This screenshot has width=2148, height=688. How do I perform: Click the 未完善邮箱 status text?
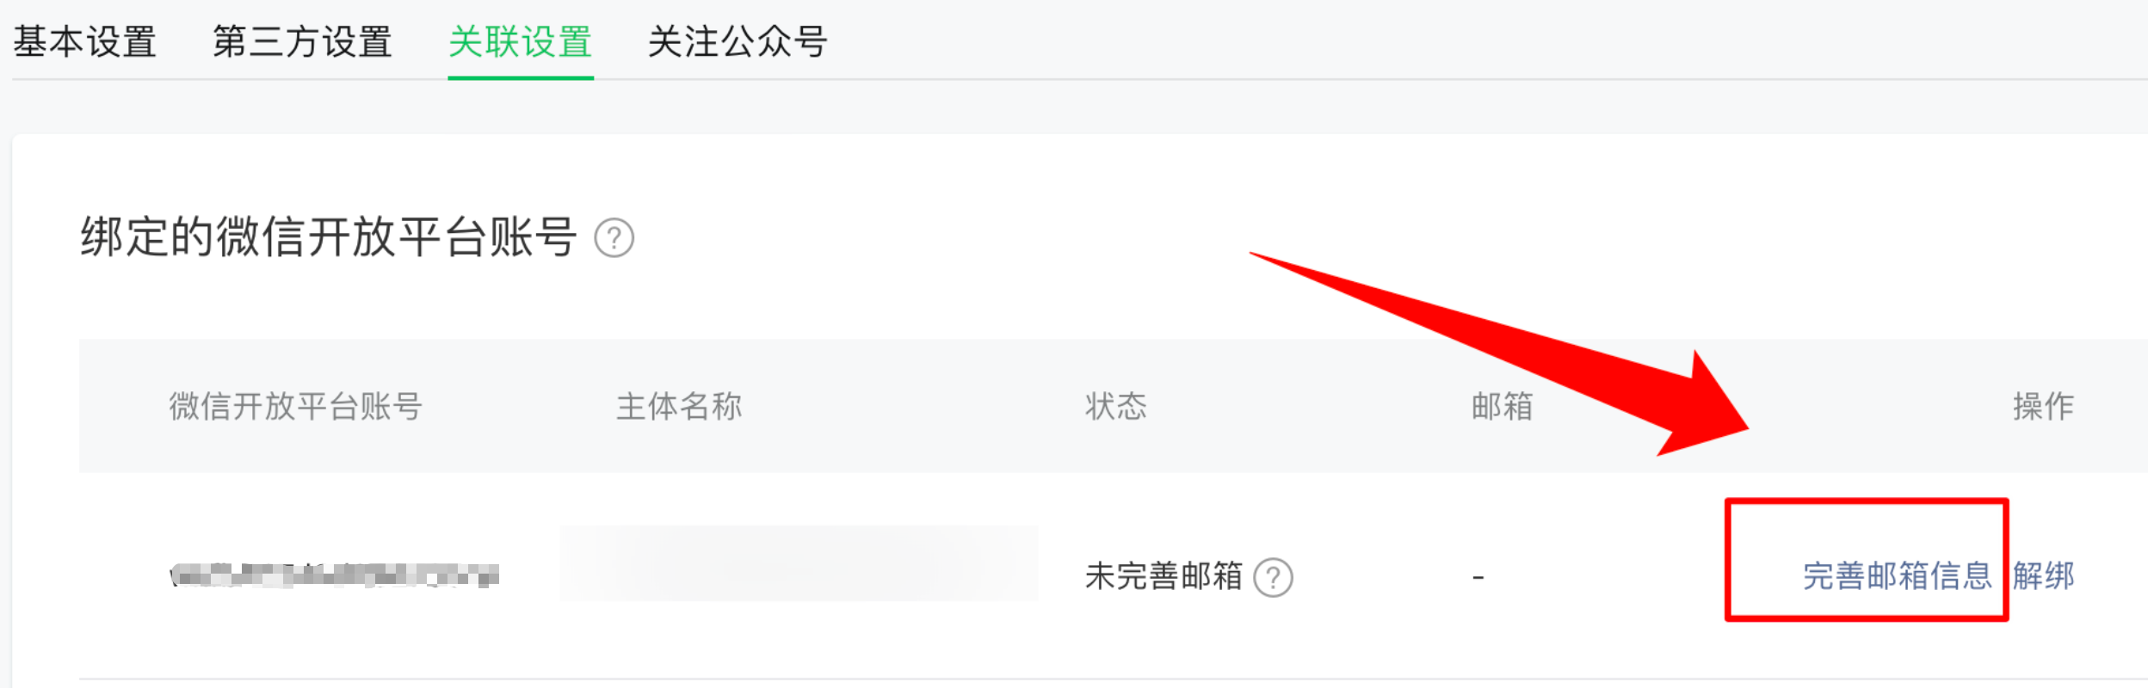(1163, 575)
